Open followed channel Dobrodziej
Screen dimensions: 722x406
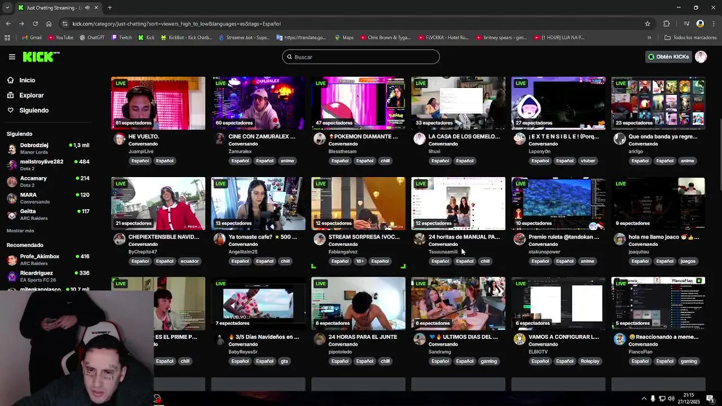click(48, 148)
